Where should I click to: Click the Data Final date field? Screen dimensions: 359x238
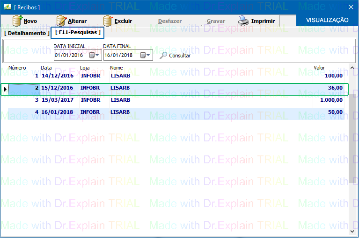121,55
